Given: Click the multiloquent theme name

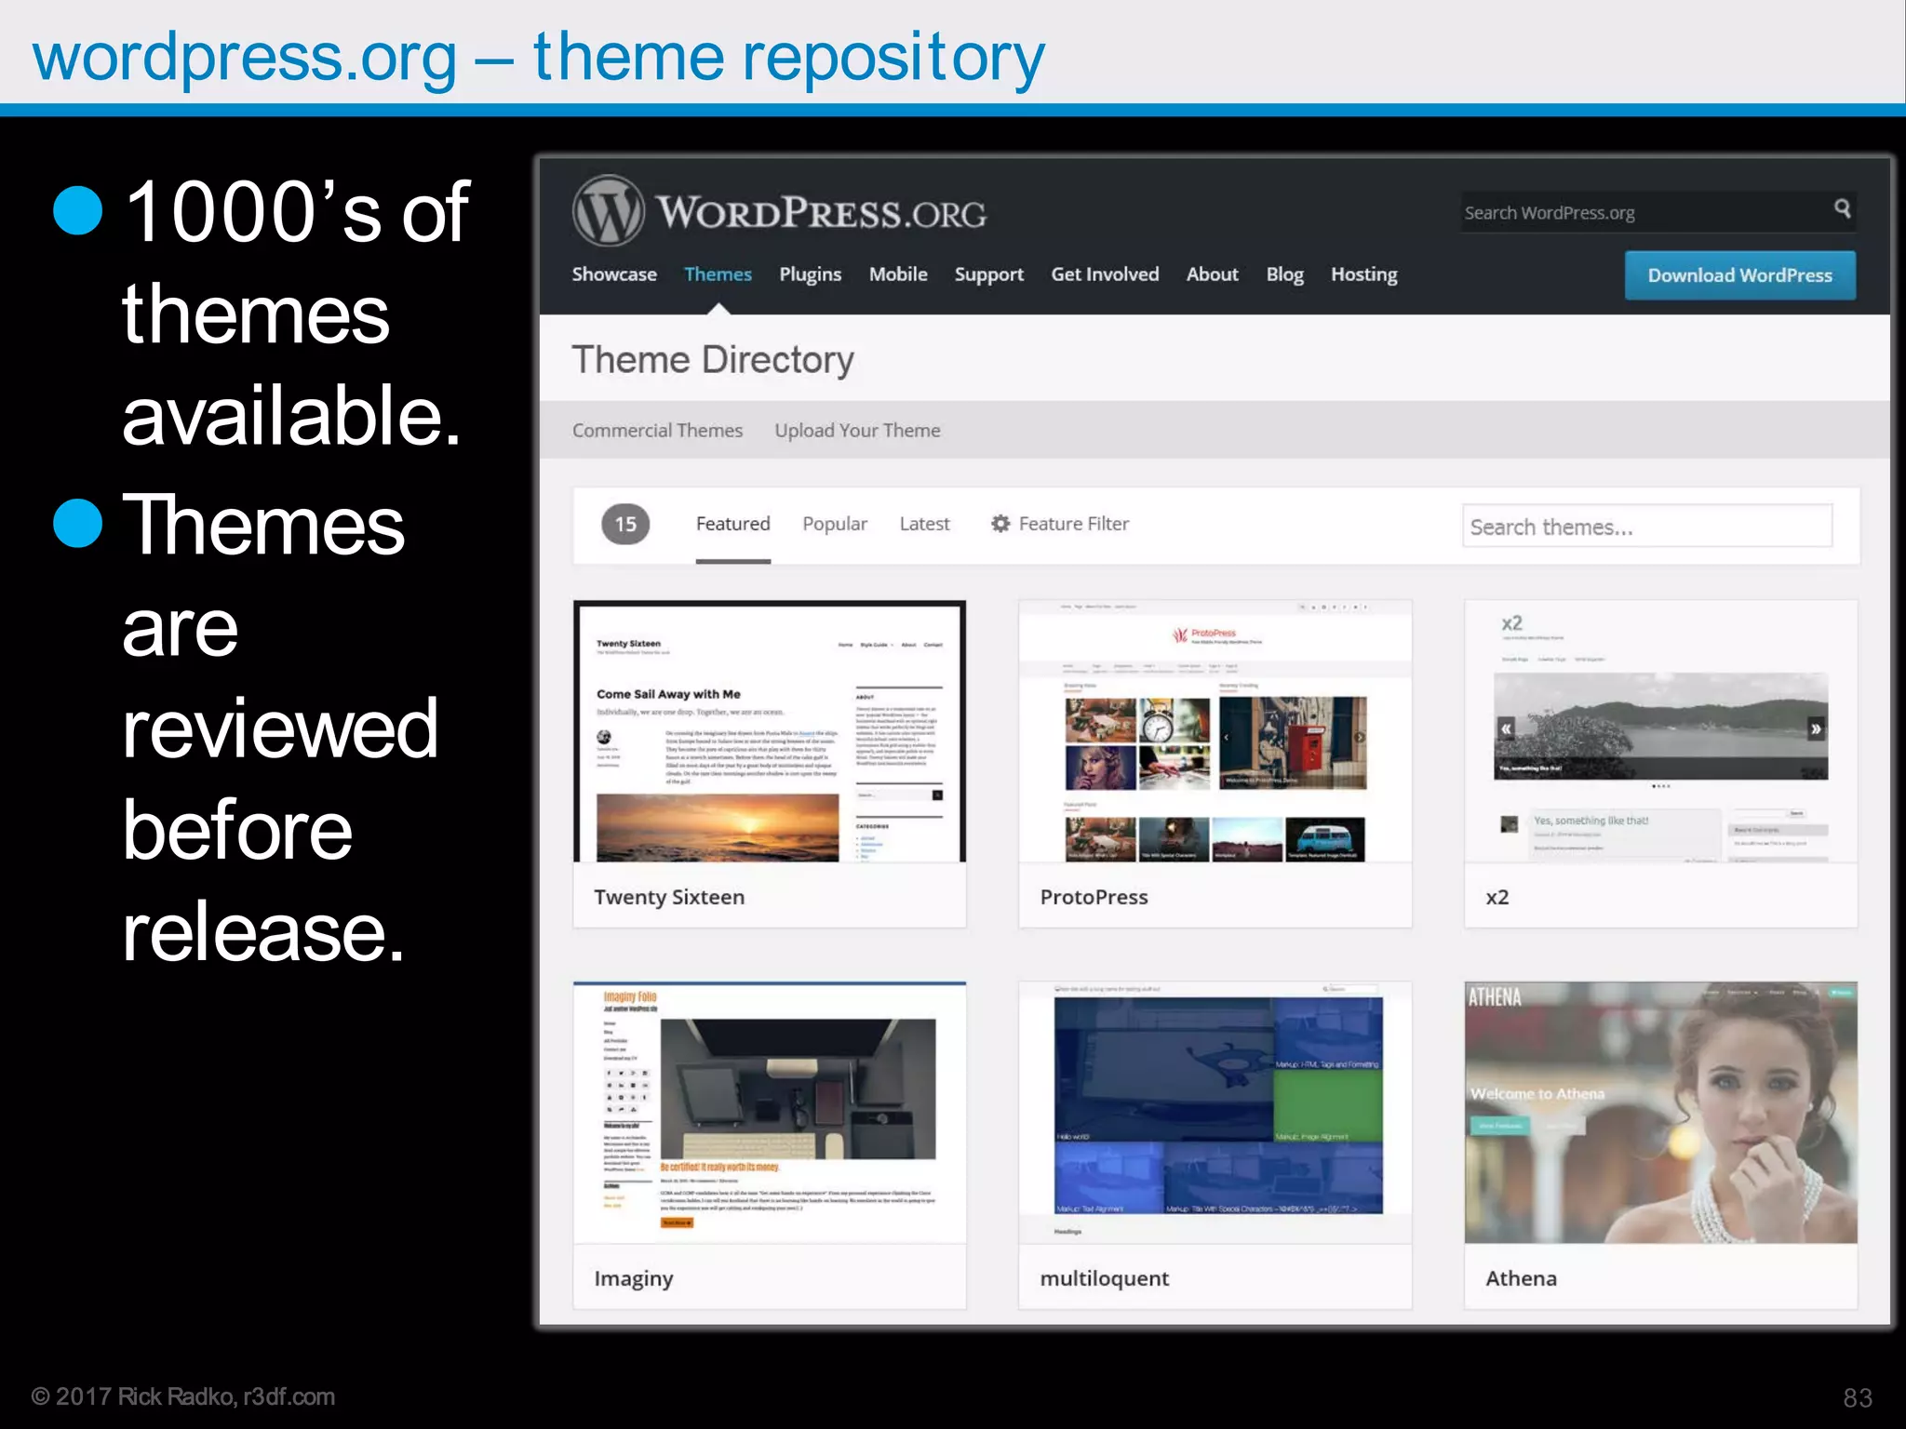Looking at the screenshot, I should 1104,1279.
